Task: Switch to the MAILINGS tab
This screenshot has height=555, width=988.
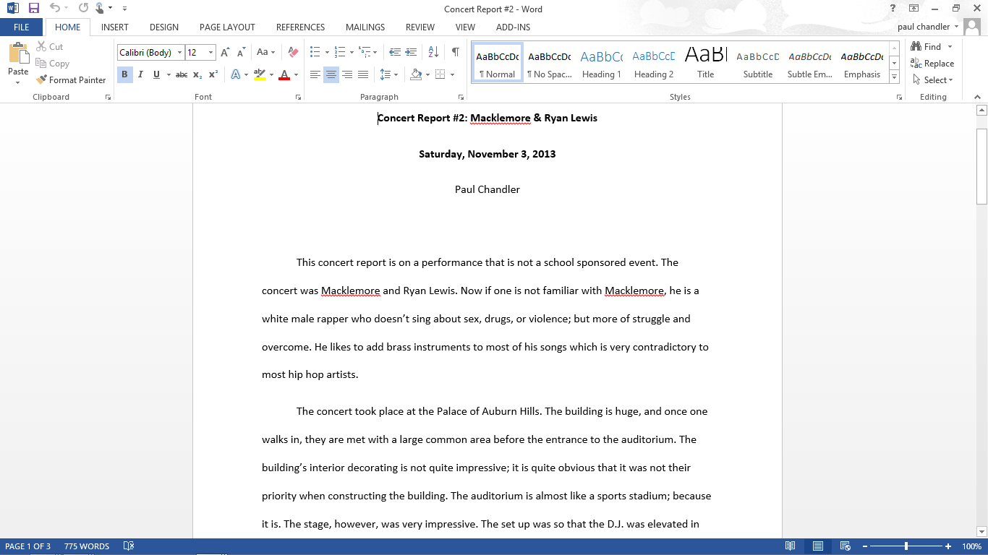Action: (x=365, y=27)
